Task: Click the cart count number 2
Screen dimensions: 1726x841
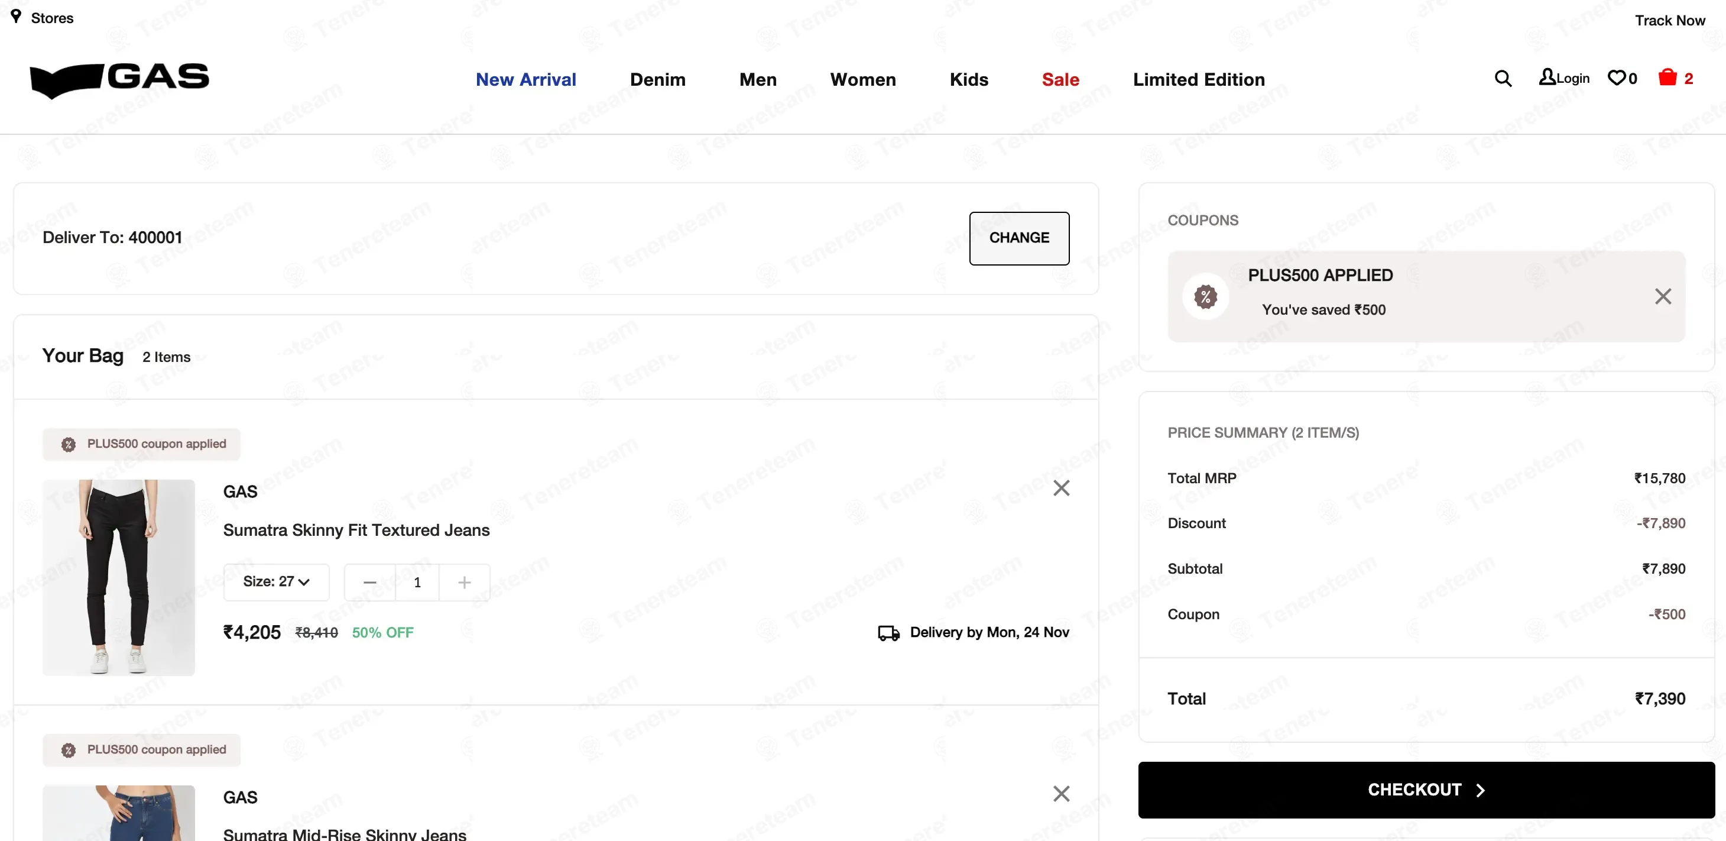Action: tap(1689, 79)
